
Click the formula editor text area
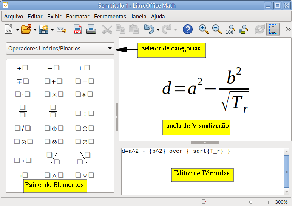[202, 171]
